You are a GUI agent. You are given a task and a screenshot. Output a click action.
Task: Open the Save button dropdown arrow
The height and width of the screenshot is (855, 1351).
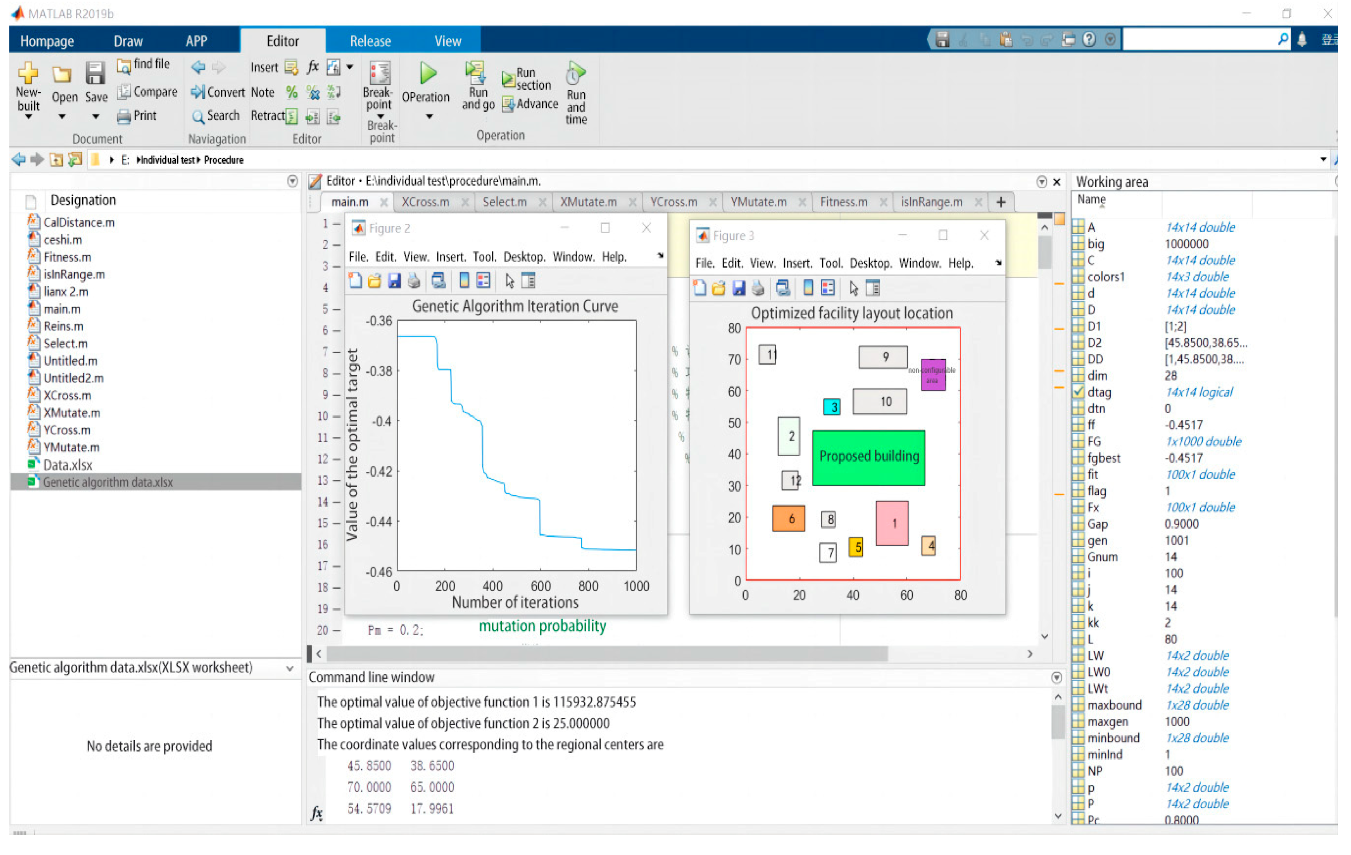(x=95, y=117)
